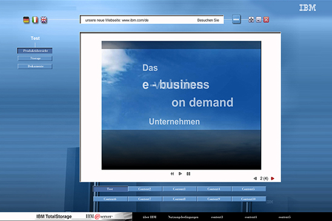Choose the British flag language icon
Viewport: 332px width, 221px height.
[44, 20]
